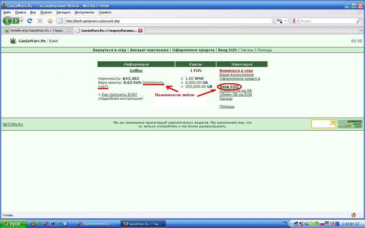Open Оформление кредита in the top bar

coord(193,50)
